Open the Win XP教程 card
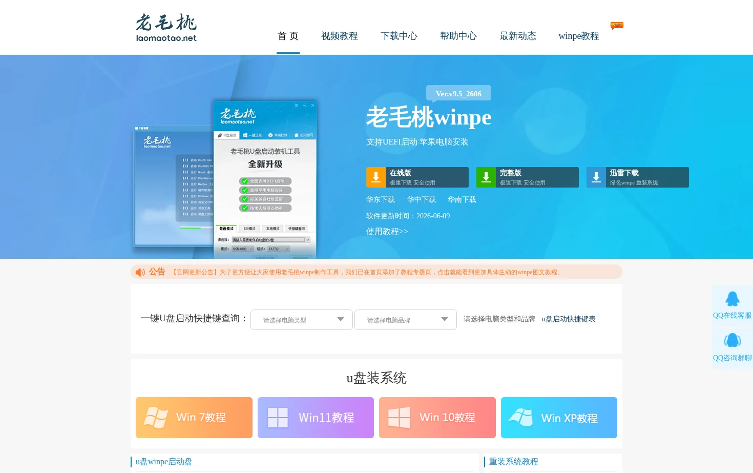The image size is (753, 473). [559, 418]
